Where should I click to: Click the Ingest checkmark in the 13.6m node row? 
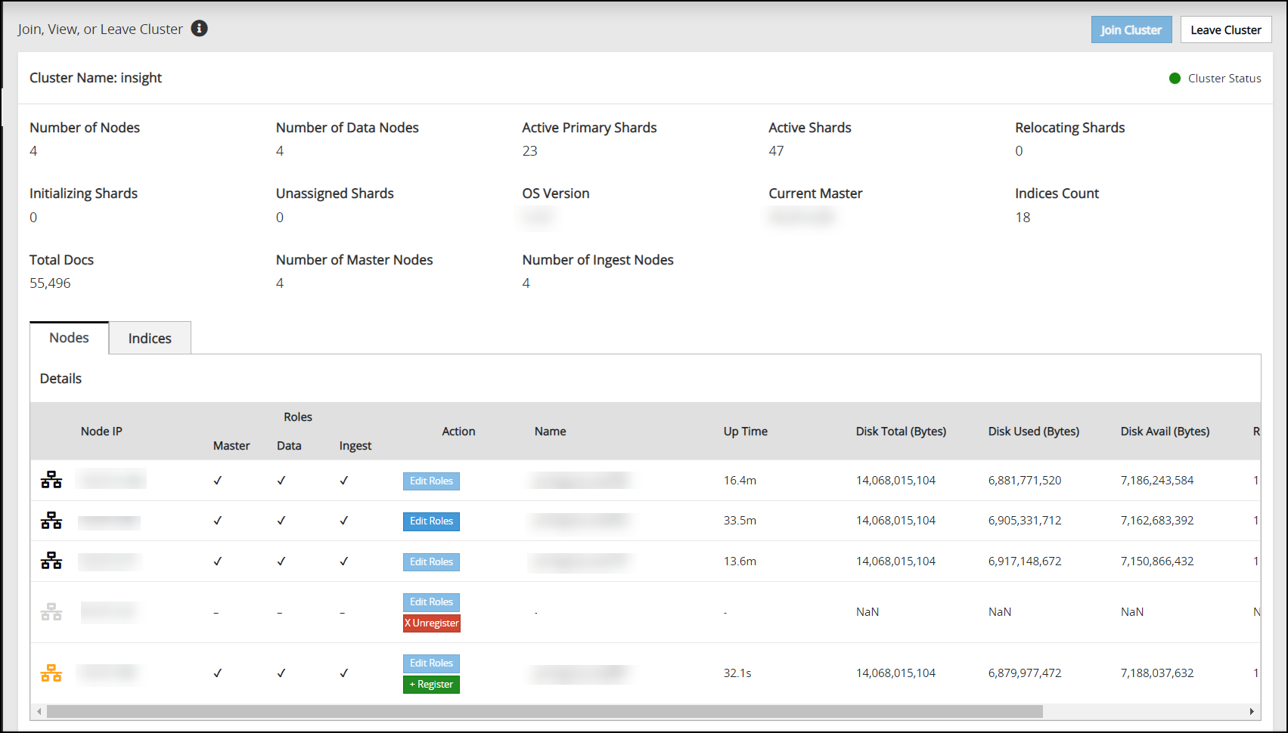point(344,561)
